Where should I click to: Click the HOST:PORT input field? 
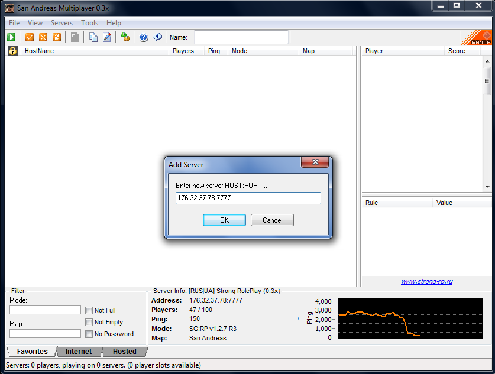click(x=248, y=198)
